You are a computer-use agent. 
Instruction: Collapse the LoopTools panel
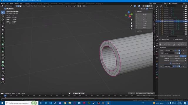(x=139, y=11)
